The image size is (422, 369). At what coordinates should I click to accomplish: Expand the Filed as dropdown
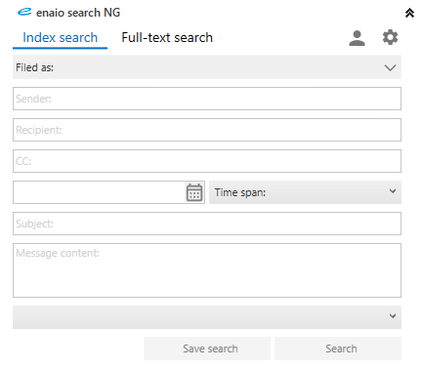tap(207, 67)
